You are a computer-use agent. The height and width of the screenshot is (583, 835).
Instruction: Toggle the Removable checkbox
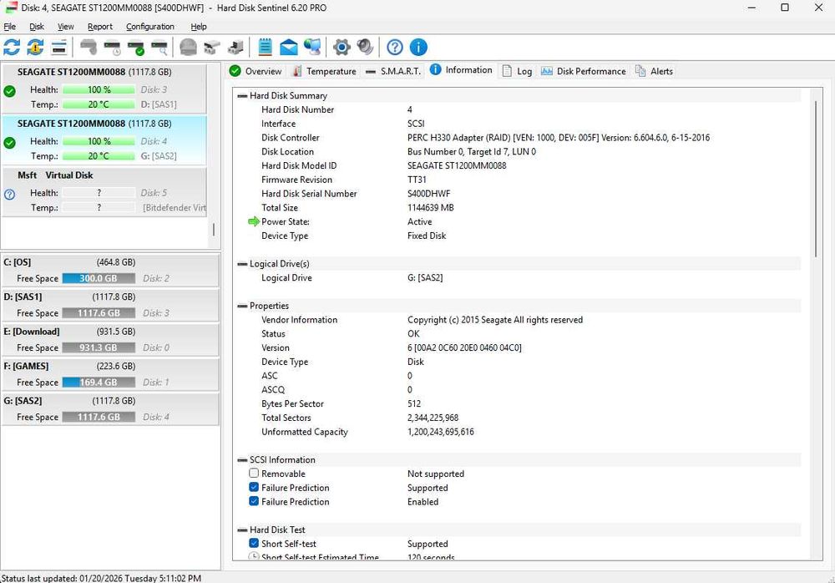pyautogui.click(x=254, y=474)
